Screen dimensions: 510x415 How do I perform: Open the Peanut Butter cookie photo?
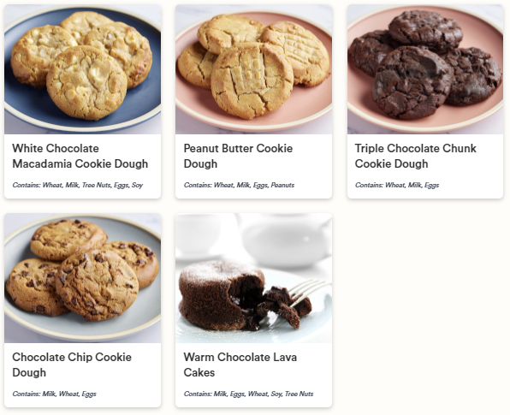click(x=253, y=69)
